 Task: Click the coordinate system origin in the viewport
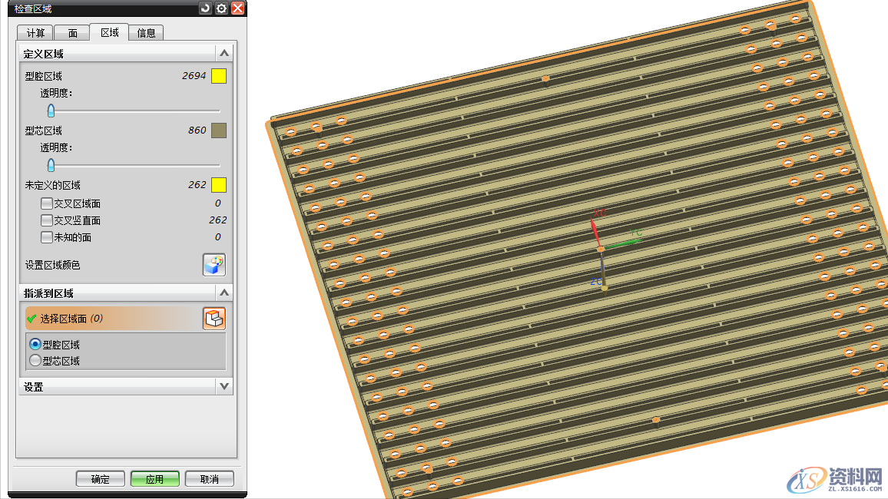(x=601, y=249)
